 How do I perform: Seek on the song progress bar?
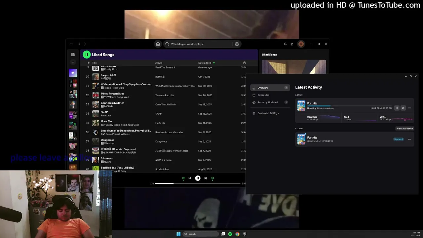point(198,183)
